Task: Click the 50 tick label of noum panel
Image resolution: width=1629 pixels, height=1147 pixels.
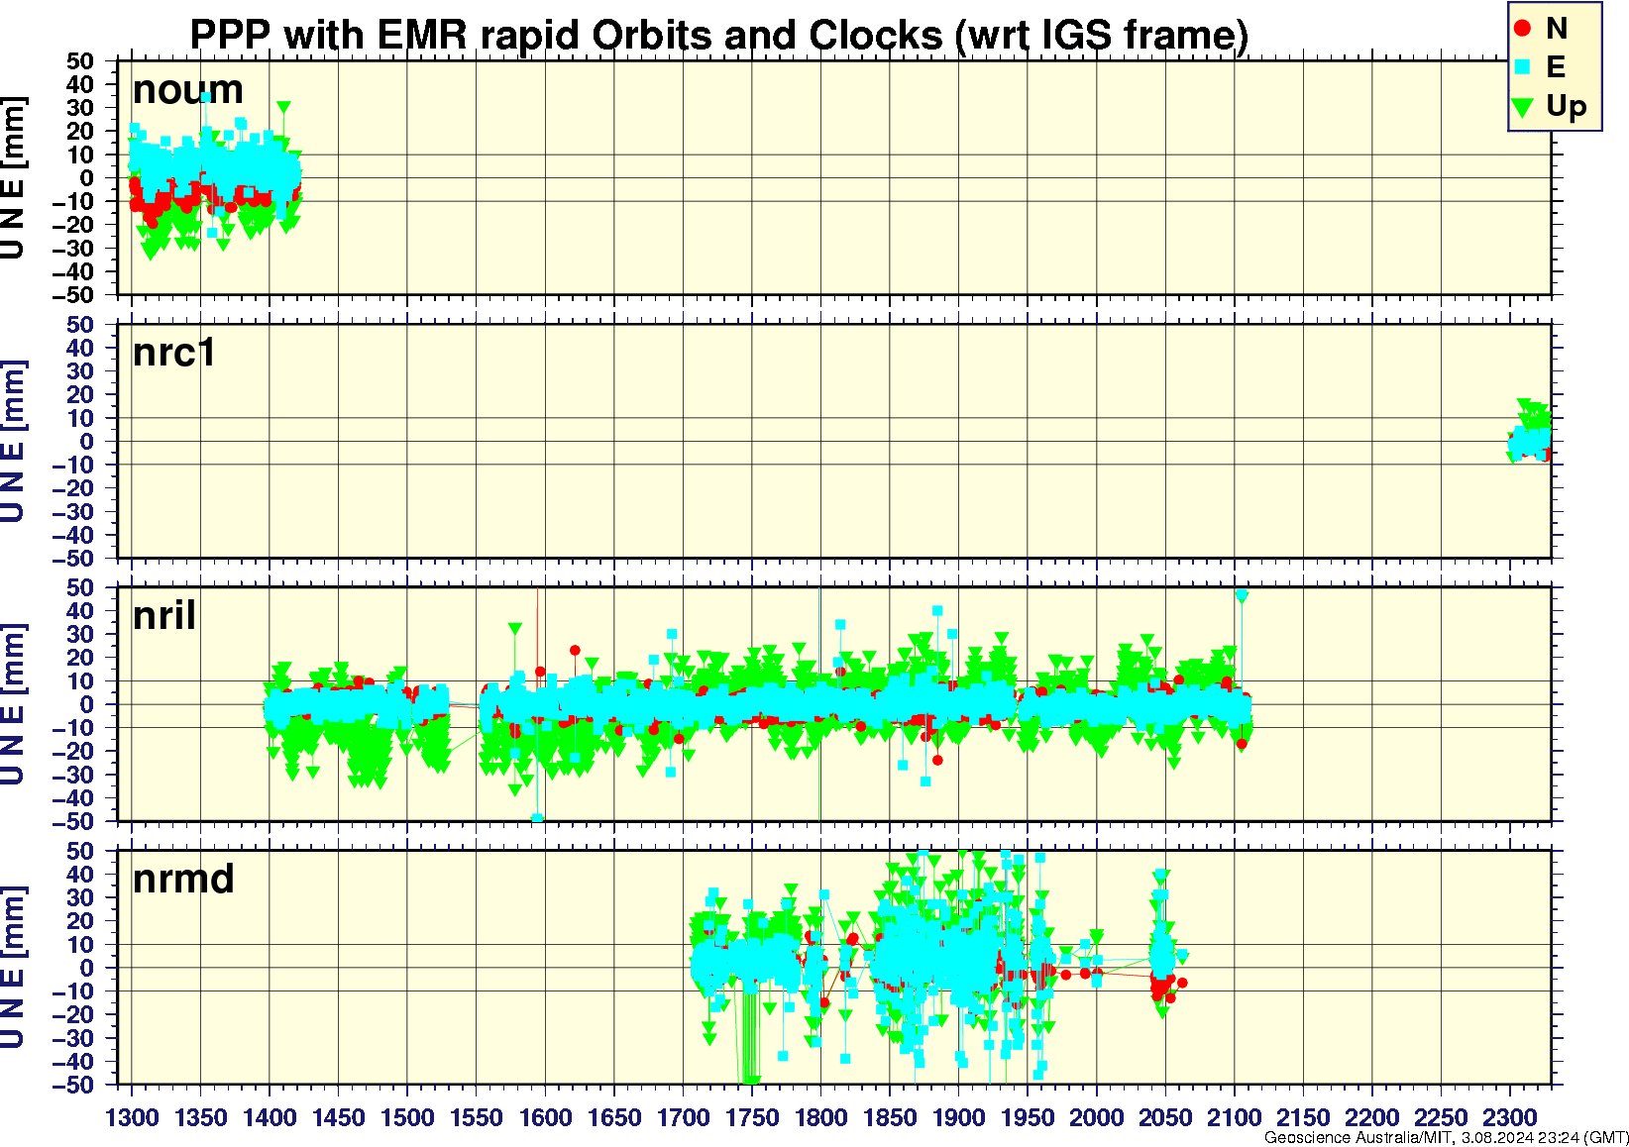Action: (81, 61)
